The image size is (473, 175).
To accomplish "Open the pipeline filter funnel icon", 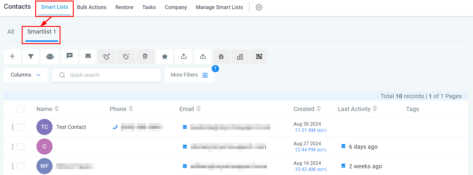I will tap(31, 56).
